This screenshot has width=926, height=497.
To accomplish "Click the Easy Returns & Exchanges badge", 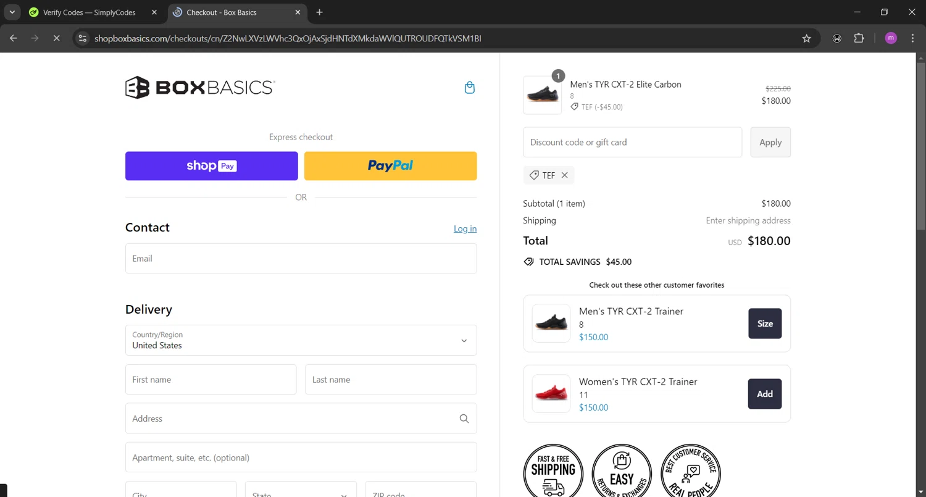I will click(x=622, y=470).
